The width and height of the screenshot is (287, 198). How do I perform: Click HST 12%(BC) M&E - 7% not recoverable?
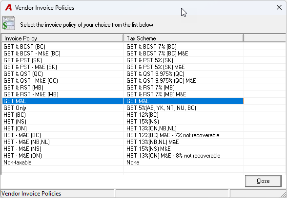click(173, 135)
